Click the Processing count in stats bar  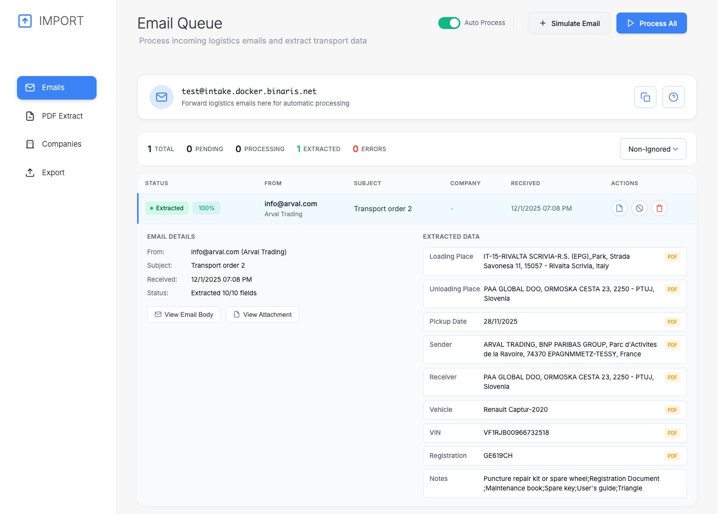click(260, 149)
